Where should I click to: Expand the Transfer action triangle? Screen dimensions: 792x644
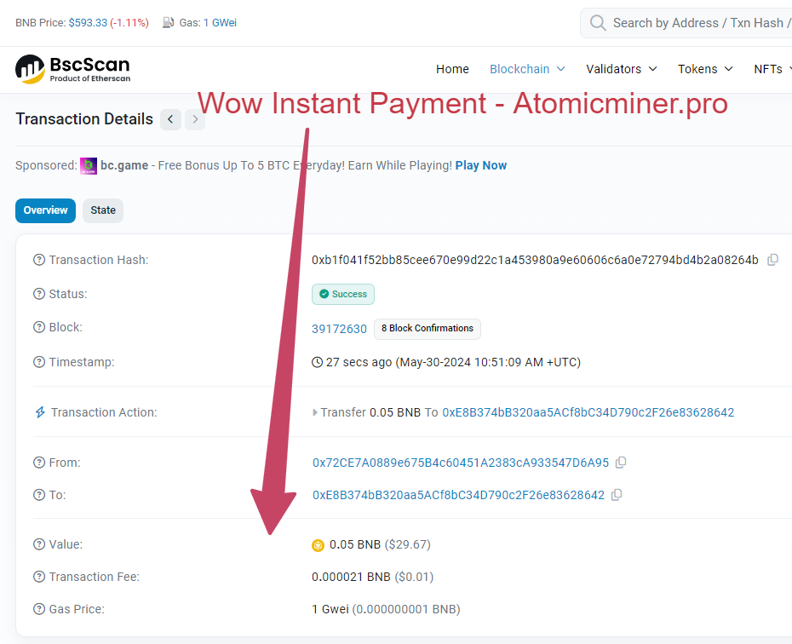pos(315,412)
